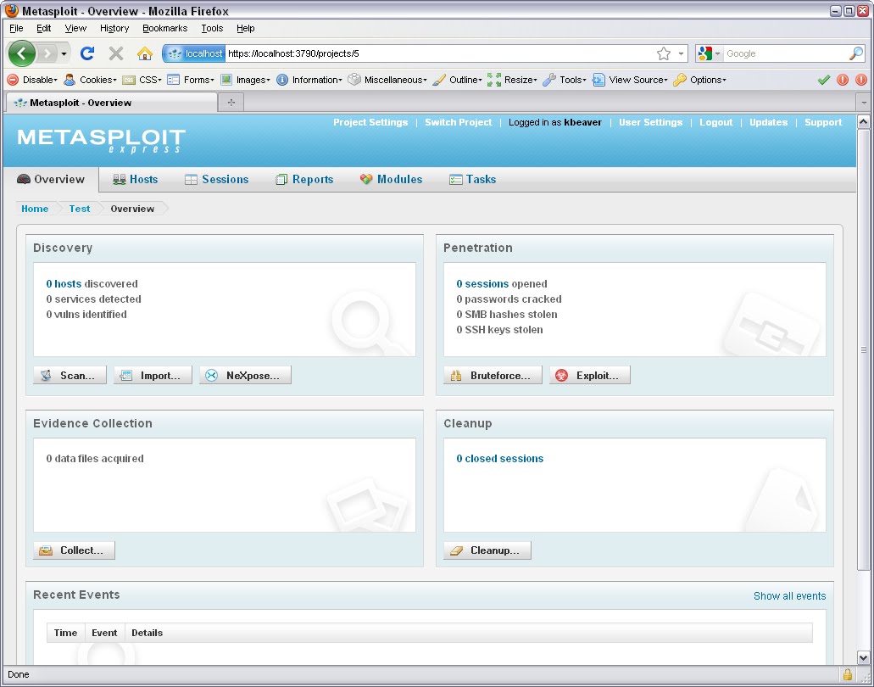Image resolution: width=874 pixels, height=687 pixels.
Task: Open the Disable menu in Web Developer toolbar
Action: [32, 80]
